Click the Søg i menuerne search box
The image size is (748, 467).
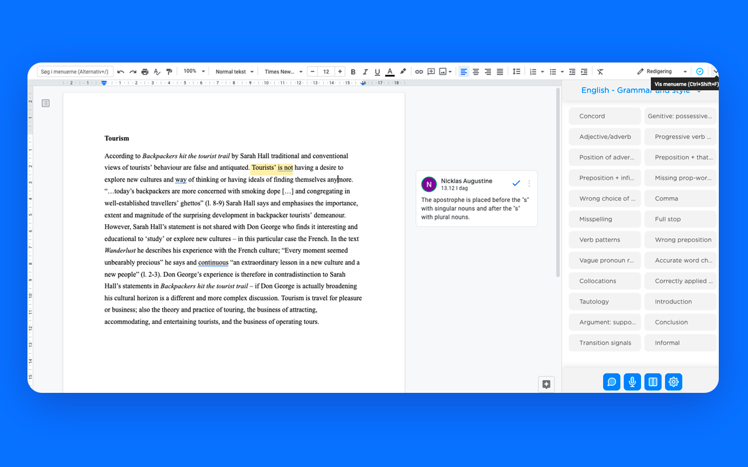click(75, 72)
